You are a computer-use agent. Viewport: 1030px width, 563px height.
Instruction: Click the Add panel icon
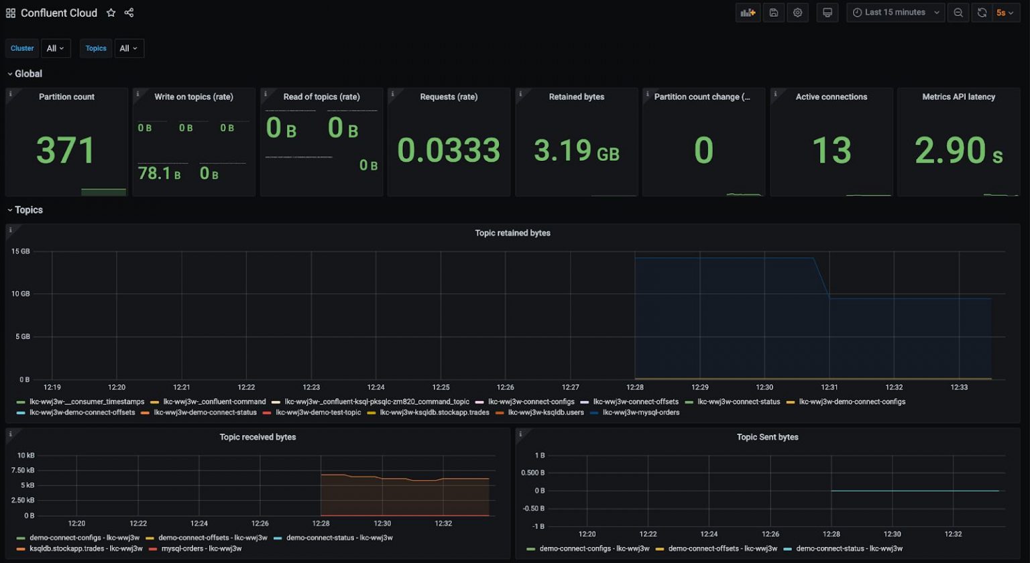pyautogui.click(x=749, y=13)
